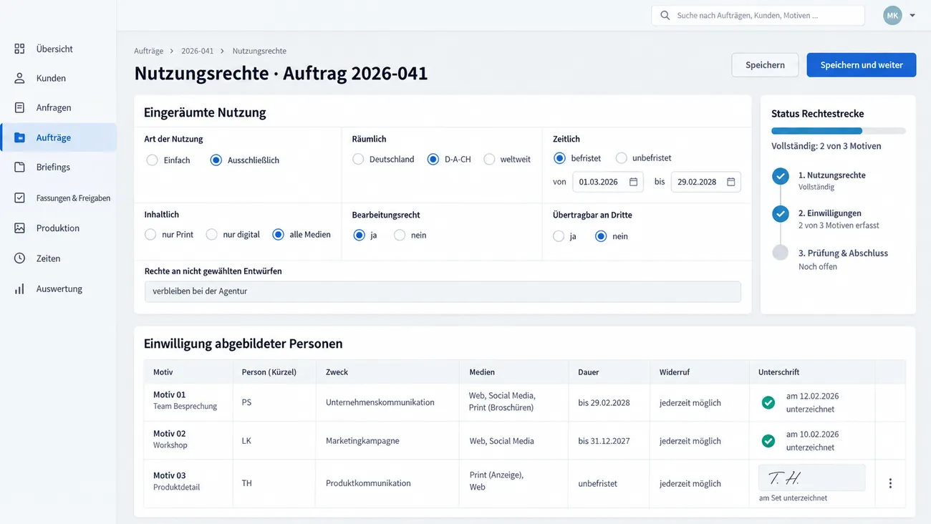Click the green signature check for Motiv 02
931x524 pixels.
pyautogui.click(x=768, y=441)
